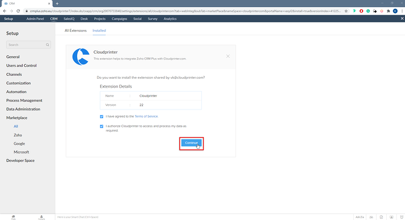
Task: Collapse the Marketplace section
Action: 17,118
